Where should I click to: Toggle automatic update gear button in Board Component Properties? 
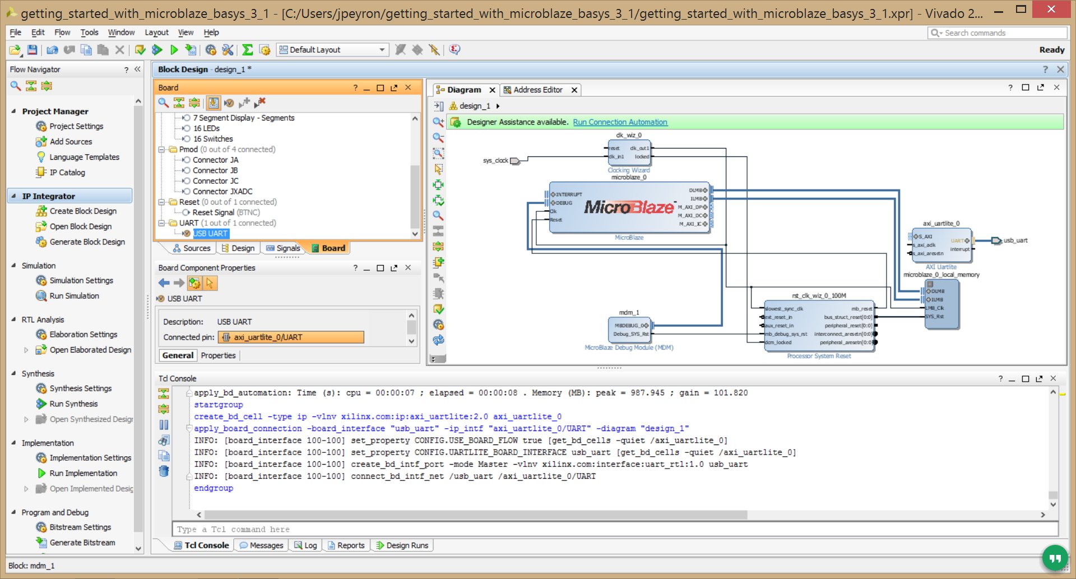(194, 283)
